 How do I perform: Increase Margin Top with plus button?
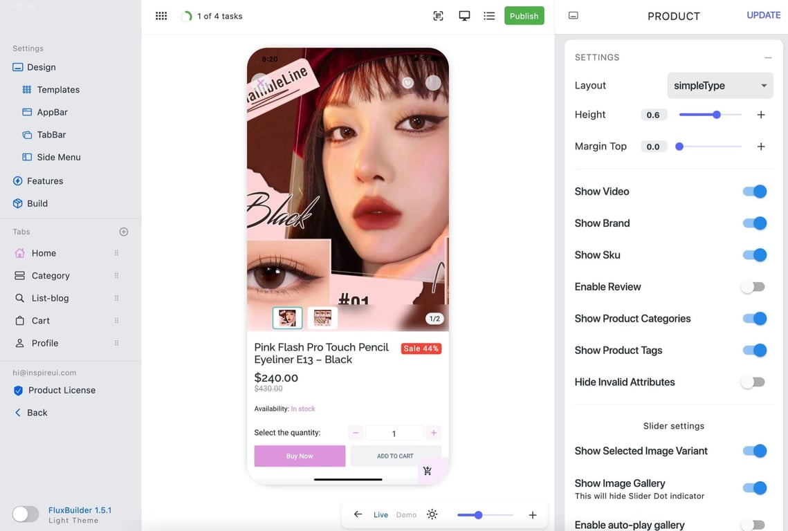pos(761,147)
